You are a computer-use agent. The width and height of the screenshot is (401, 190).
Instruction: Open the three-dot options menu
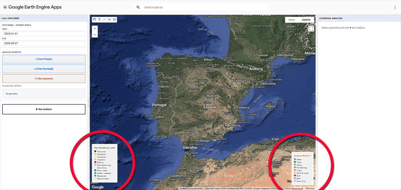tap(395, 7)
